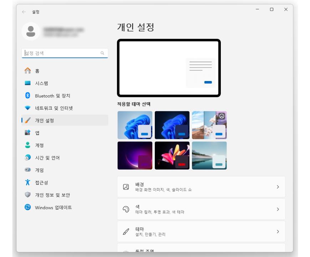Open 테마 컬러, 투명 효과 settings
310x257 pixels.
coord(201,209)
